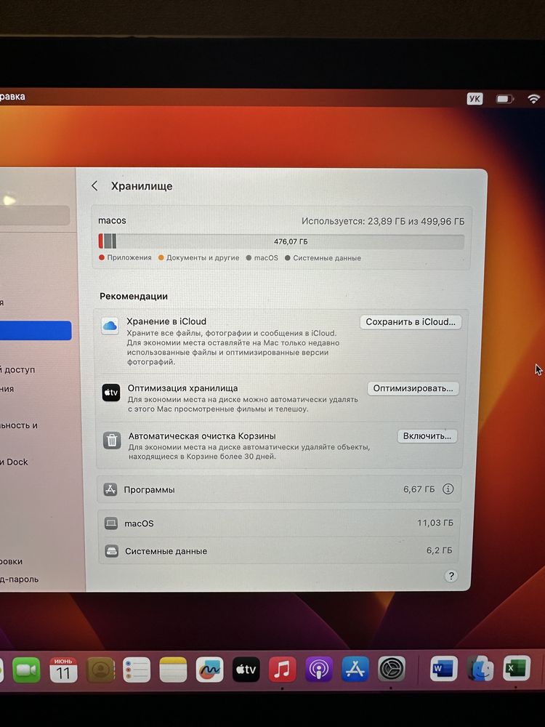
Task: Select the Программы storage row
Action: tap(279, 489)
